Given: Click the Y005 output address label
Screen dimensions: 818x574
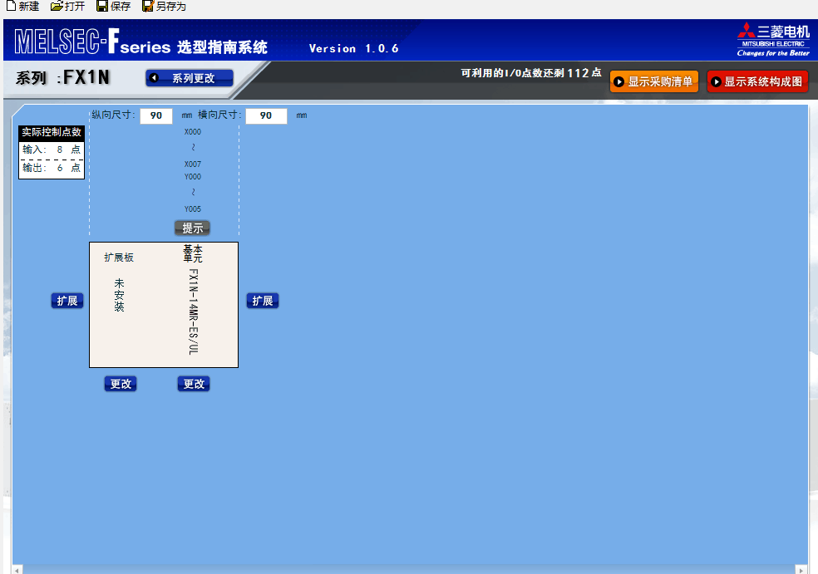Looking at the screenshot, I should point(193,209).
